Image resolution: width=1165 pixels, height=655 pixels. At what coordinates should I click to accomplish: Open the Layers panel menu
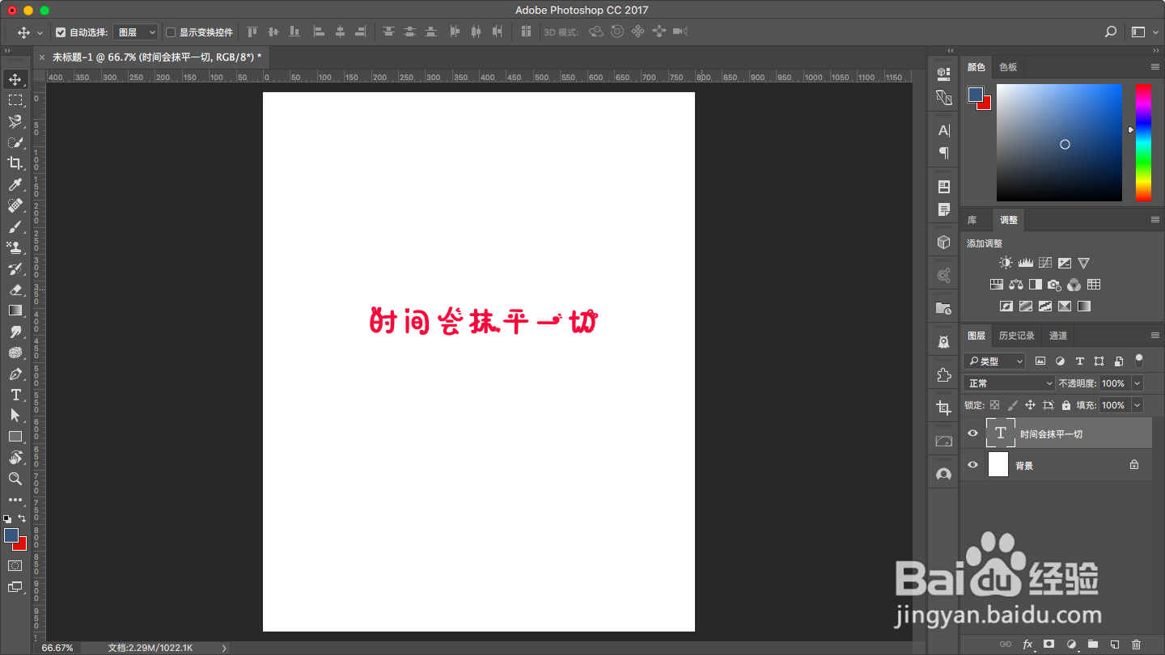[x=1155, y=336]
